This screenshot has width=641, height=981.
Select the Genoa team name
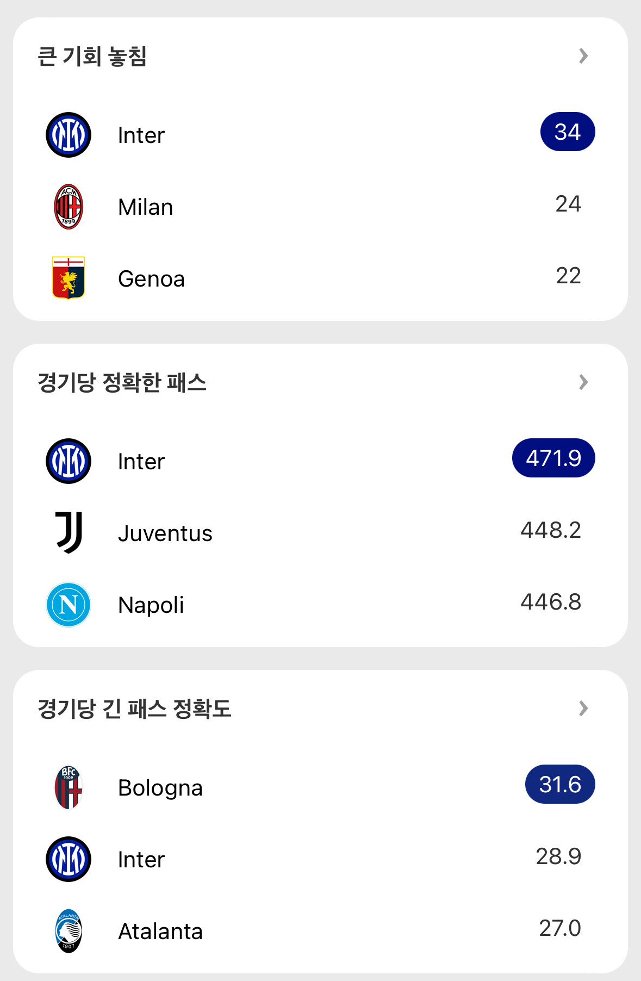point(151,279)
